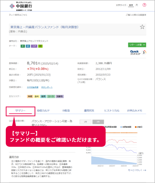Click the 中国銀行 logo
Screen dimensions: 155x183
[x=21, y=6]
